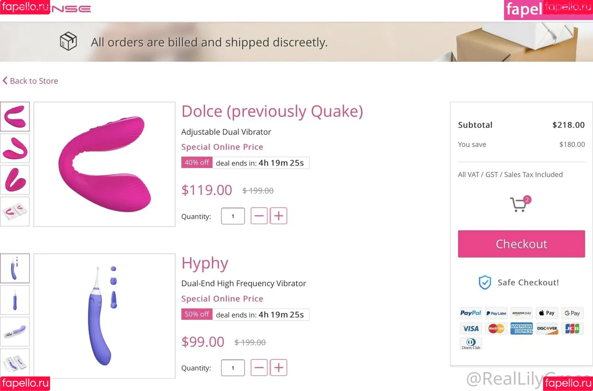The image size is (593, 391).
Task: Decrease Hyphy quantity with minus button
Action: [259, 368]
